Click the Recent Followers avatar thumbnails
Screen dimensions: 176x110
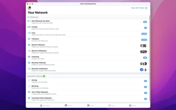(143, 46)
